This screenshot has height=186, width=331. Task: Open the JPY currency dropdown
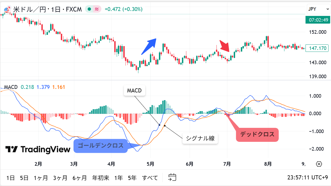[318, 9]
